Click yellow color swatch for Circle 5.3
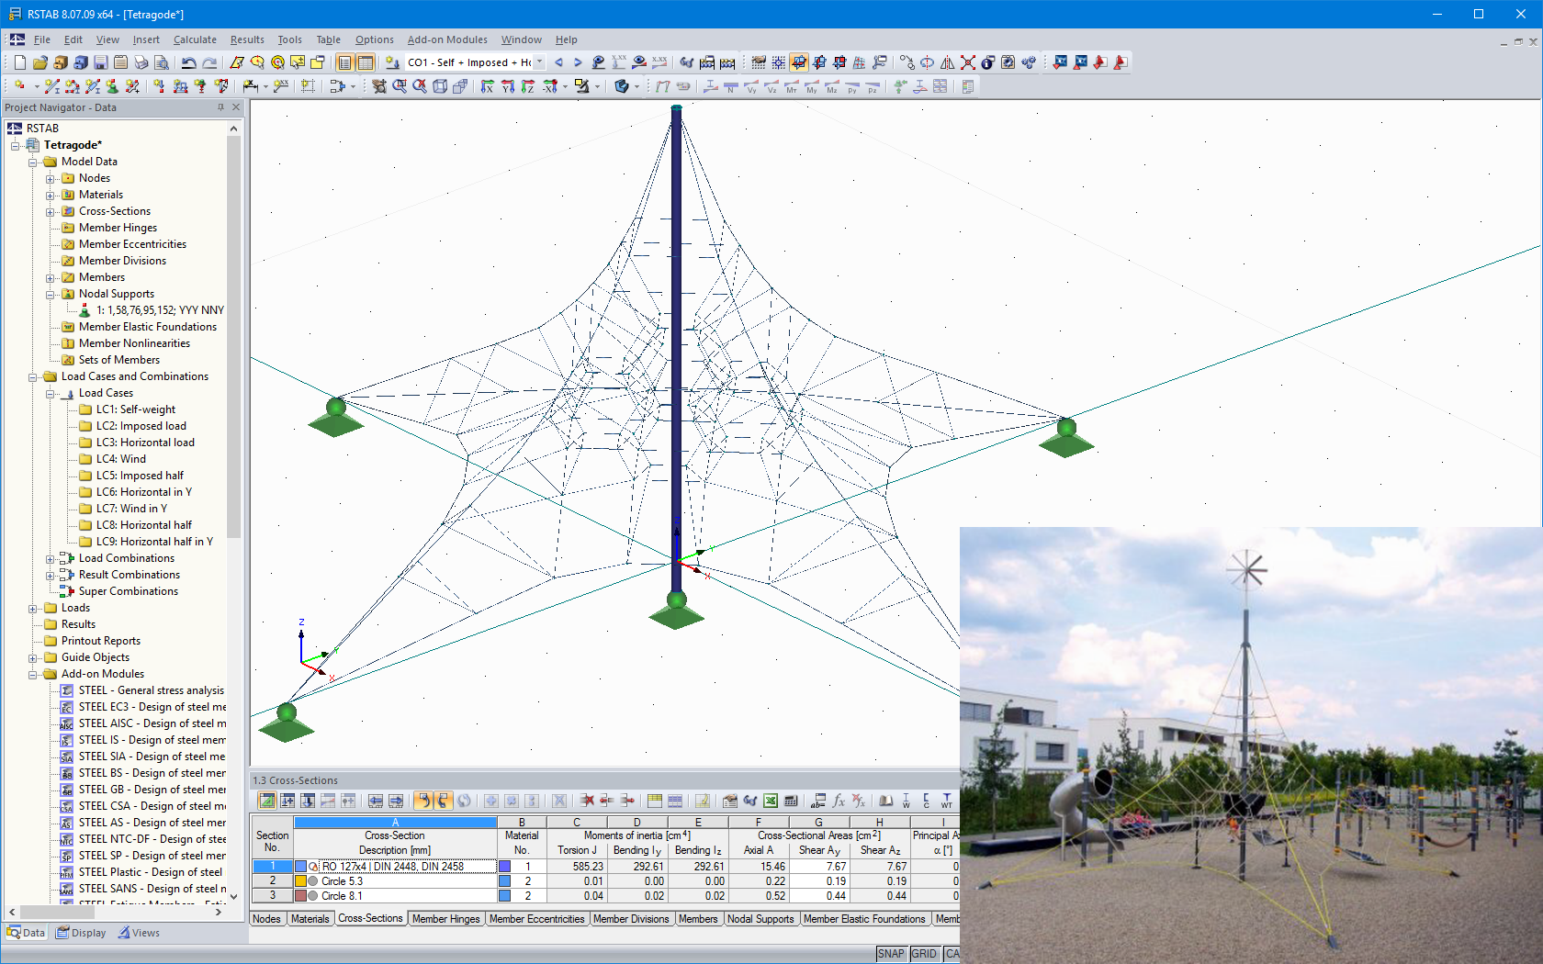This screenshot has height=964, width=1543. 300,881
